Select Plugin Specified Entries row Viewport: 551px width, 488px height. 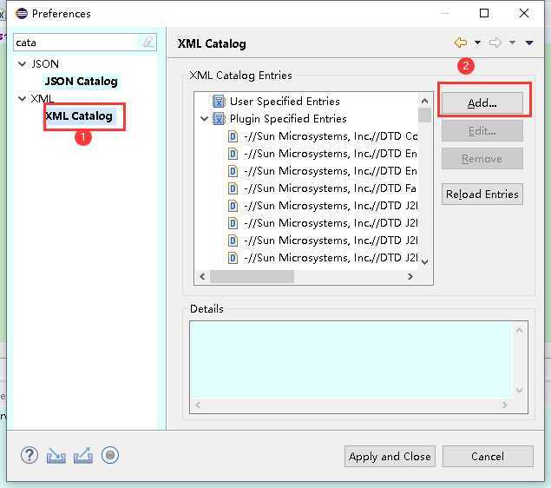pos(279,119)
